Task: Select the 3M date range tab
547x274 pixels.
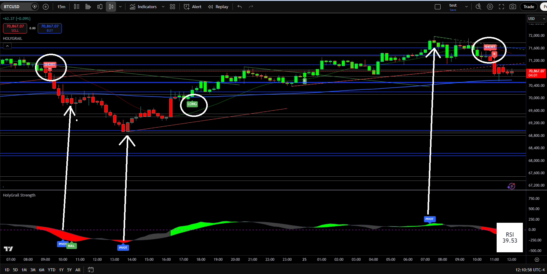Action: (33, 270)
